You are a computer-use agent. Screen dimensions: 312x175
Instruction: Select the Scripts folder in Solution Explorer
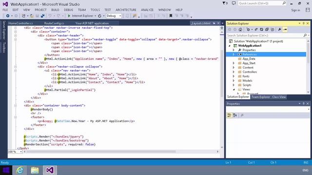pos(247,85)
